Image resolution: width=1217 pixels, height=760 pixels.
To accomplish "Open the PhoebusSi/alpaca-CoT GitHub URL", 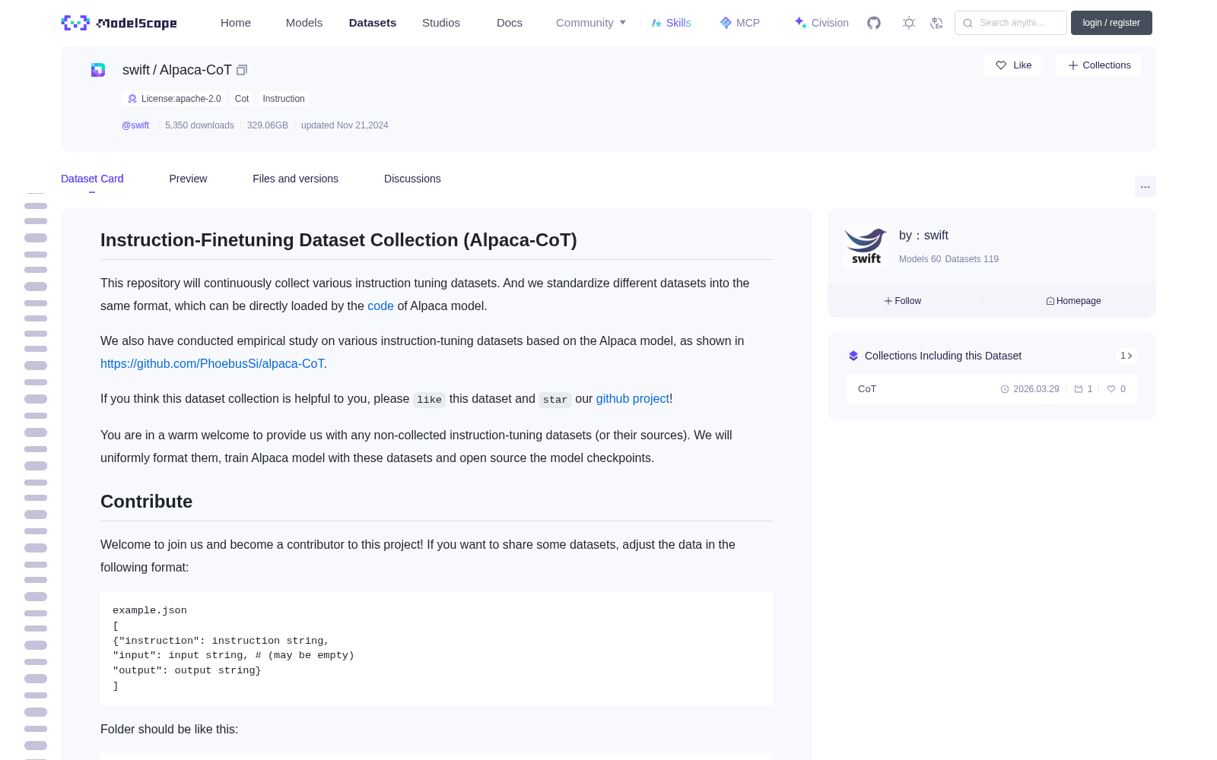I will pyautogui.click(x=212, y=363).
